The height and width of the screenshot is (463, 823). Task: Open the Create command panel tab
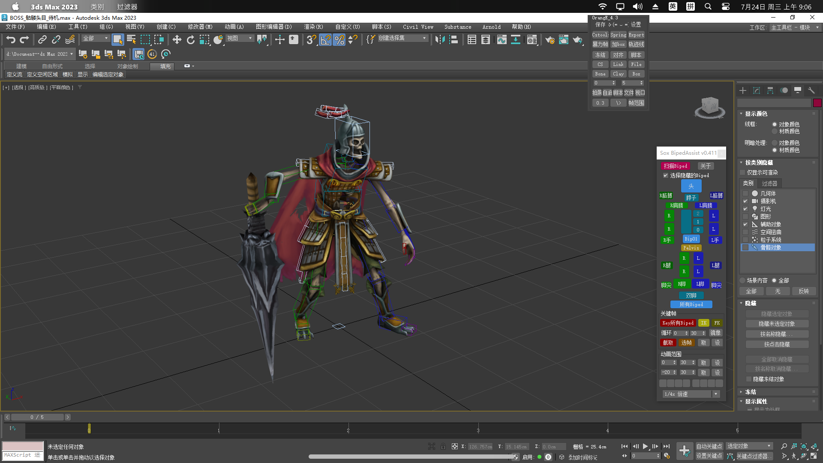743,90
